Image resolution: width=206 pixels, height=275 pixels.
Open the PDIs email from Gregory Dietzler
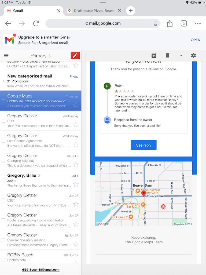(x=41, y=121)
